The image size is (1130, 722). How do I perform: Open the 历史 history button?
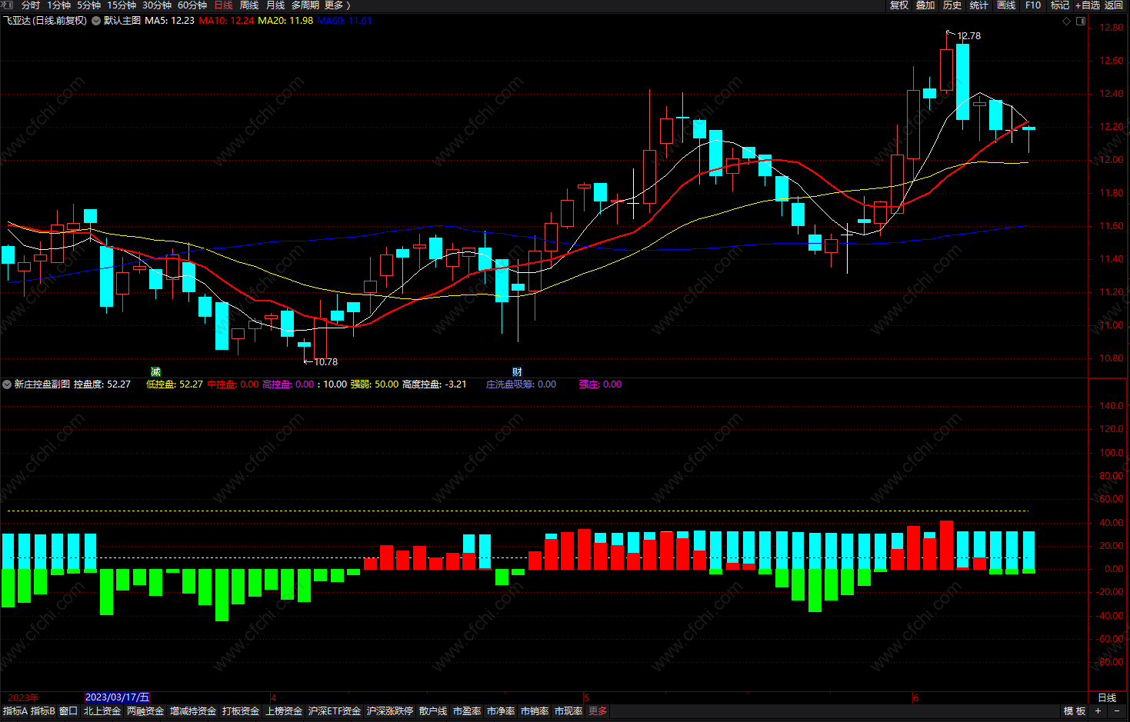(952, 5)
